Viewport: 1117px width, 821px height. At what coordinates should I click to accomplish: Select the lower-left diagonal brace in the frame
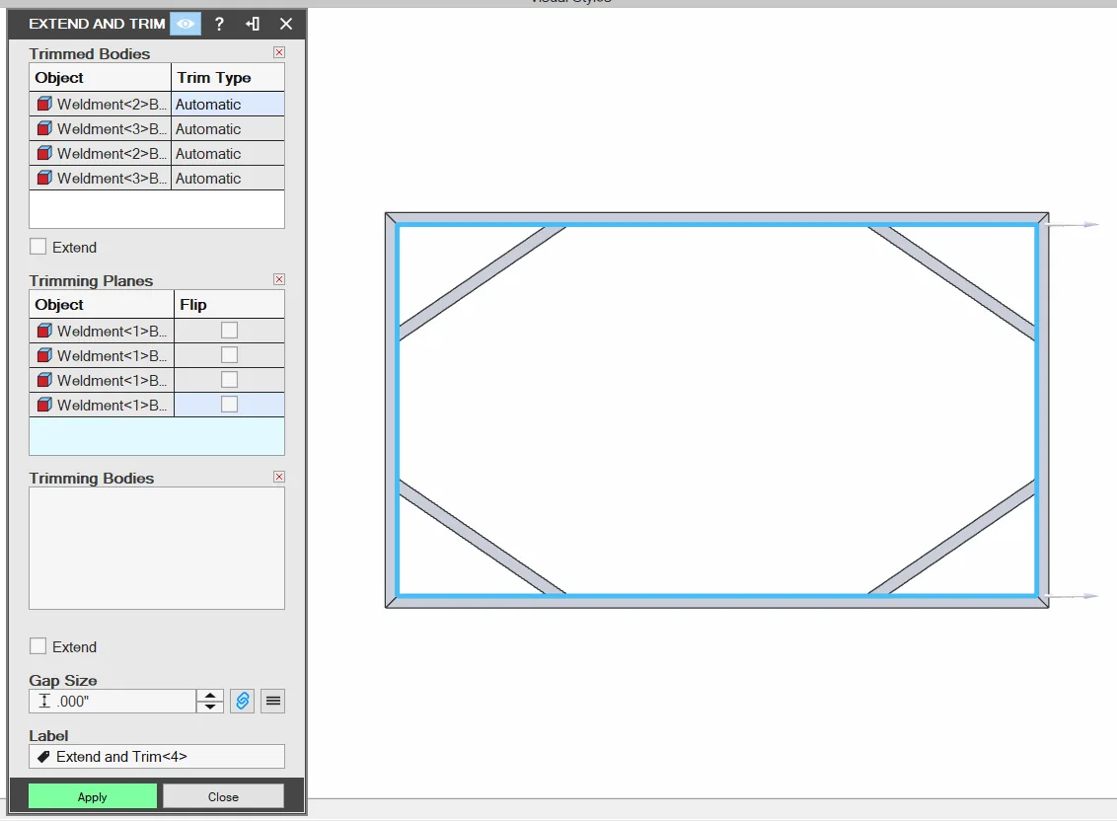pos(483,538)
